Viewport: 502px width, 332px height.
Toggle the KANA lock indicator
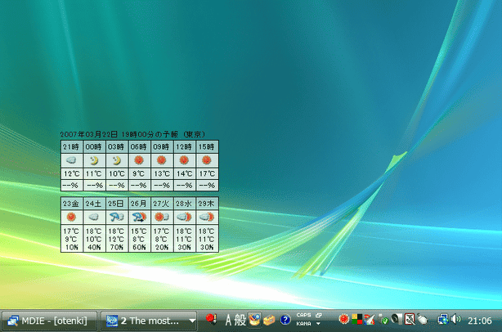[x=303, y=324]
